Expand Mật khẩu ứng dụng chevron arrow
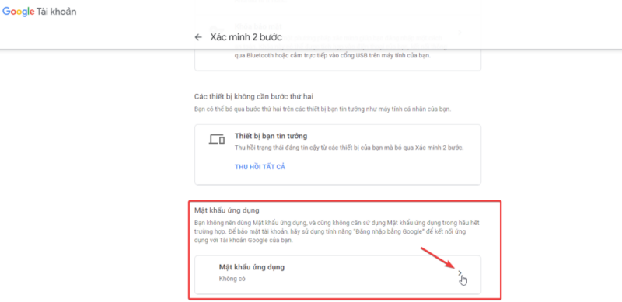This screenshot has width=622, height=302. [x=460, y=272]
